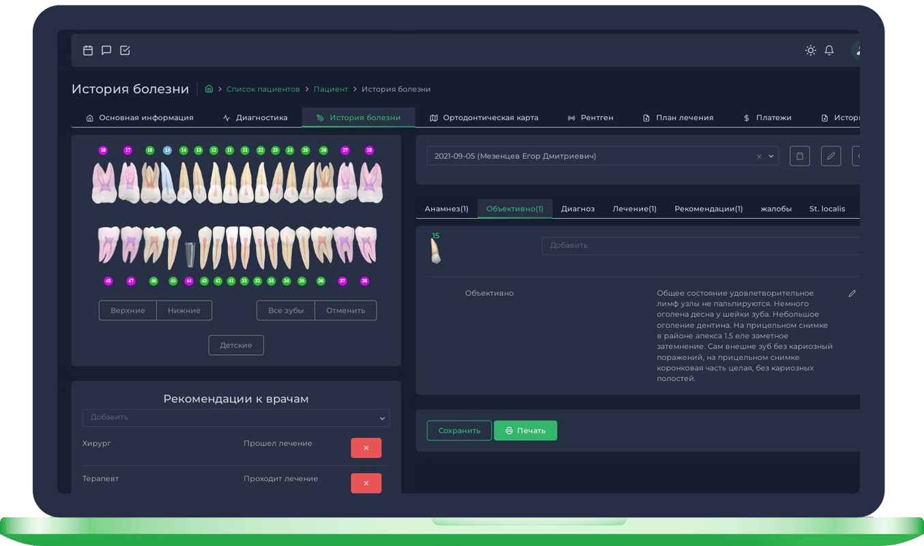Select tooth number 17 badge
Screen dimensions: 924x546
(x=128, y=150)
